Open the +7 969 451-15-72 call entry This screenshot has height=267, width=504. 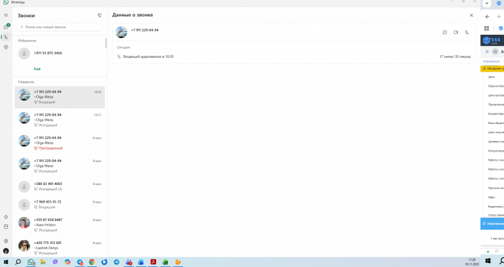60,204
